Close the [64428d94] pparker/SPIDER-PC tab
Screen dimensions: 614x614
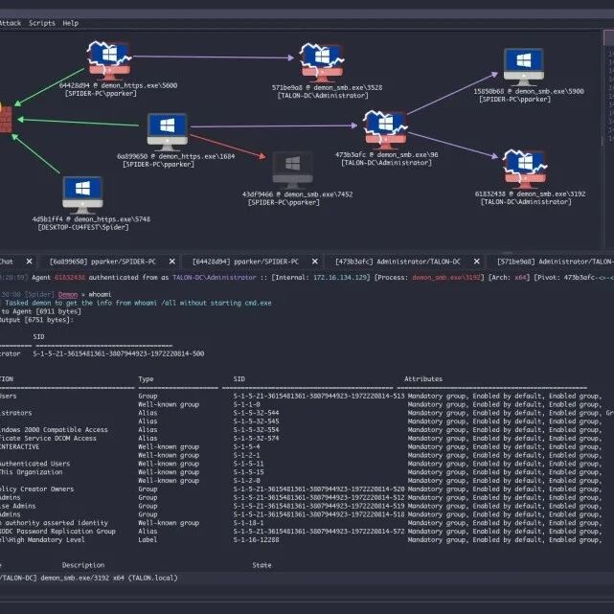coord(315,262)
